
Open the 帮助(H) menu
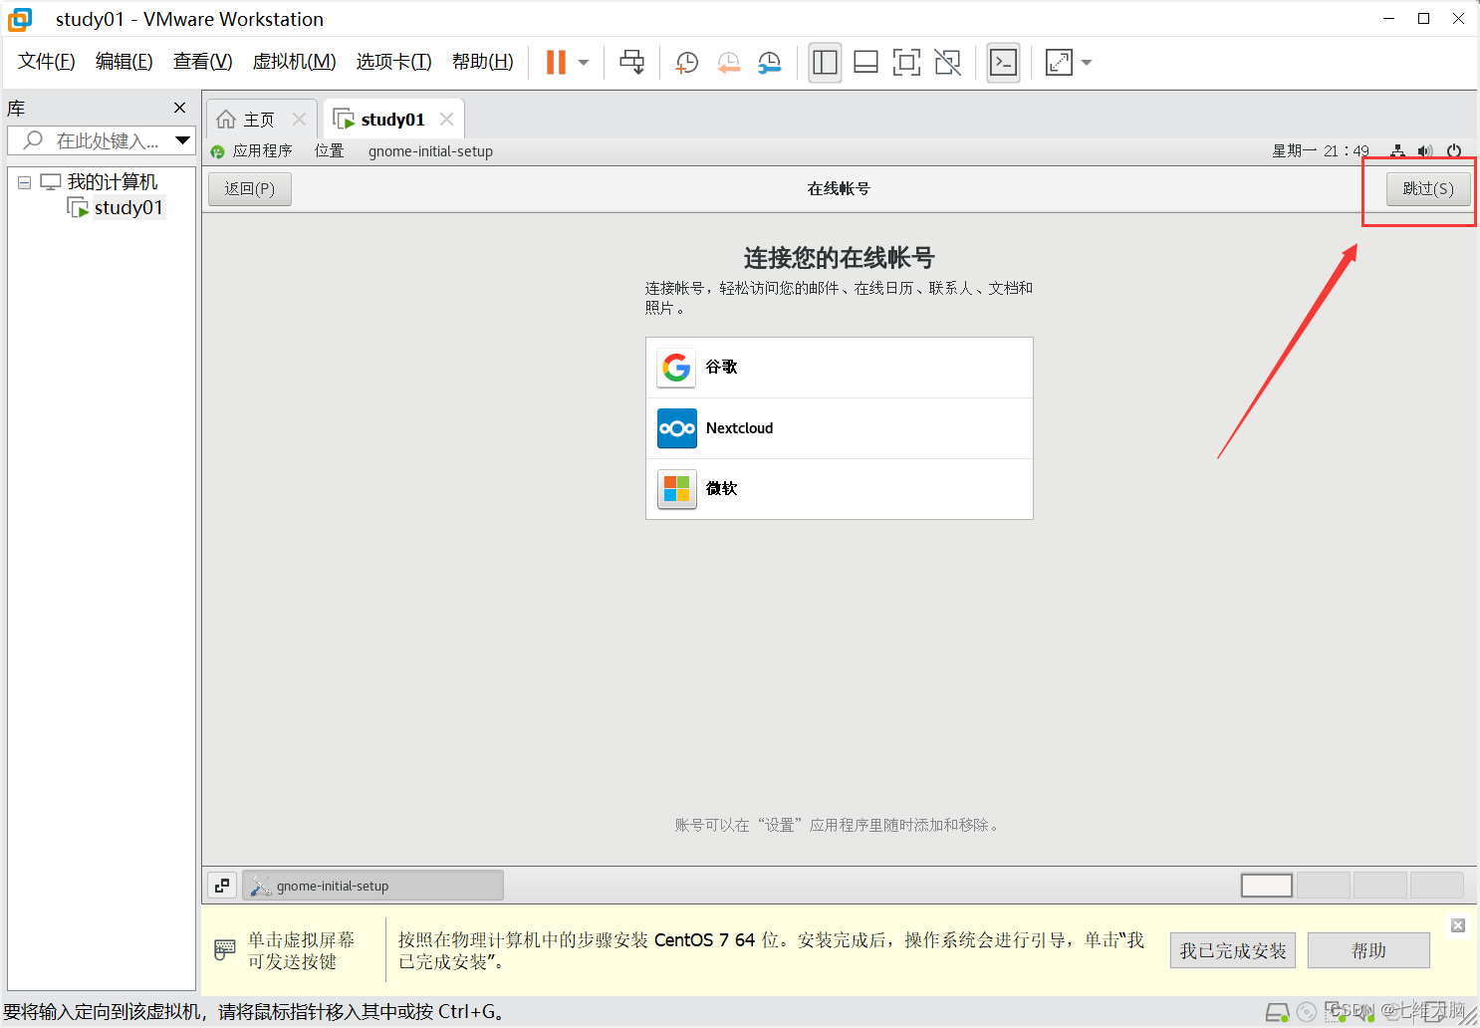point(483,62)
